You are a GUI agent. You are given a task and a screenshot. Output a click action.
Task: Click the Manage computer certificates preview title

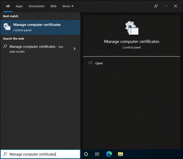point(132,41)
